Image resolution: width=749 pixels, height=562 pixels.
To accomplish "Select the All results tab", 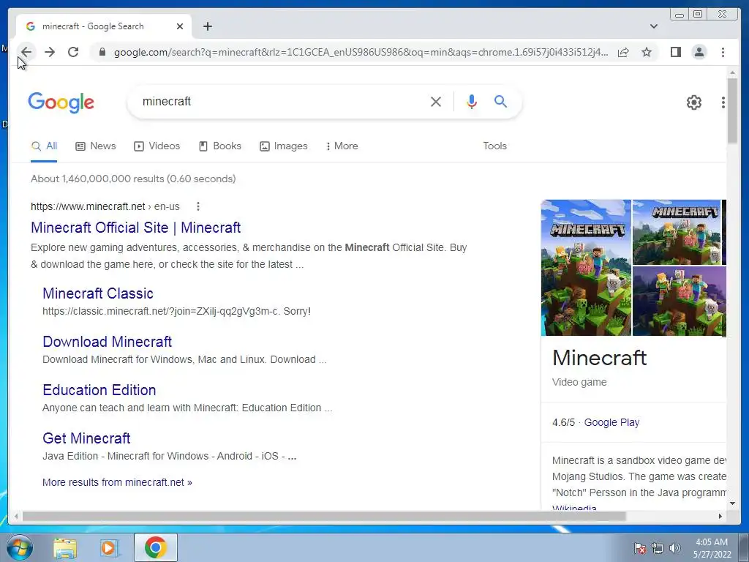I will (x=44, y=146).
